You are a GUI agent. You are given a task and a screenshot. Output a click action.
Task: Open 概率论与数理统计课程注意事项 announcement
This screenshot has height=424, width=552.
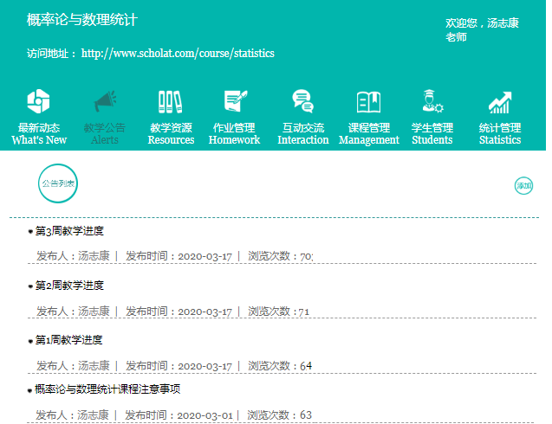tap(107, 389)
